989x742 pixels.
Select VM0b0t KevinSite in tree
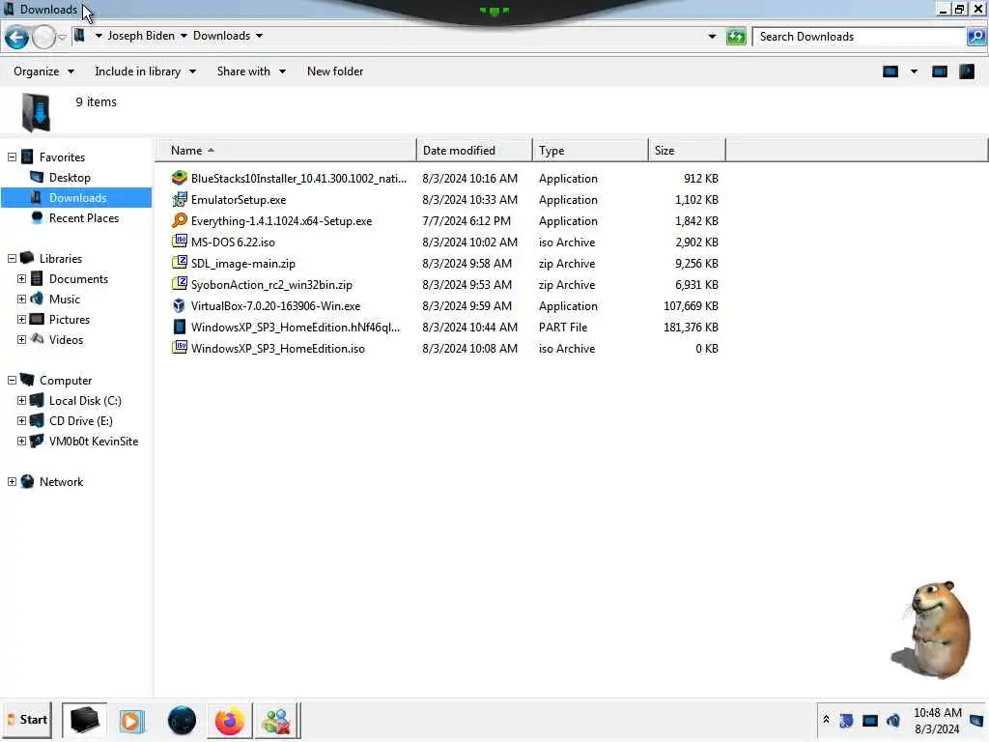coord(94,441)
